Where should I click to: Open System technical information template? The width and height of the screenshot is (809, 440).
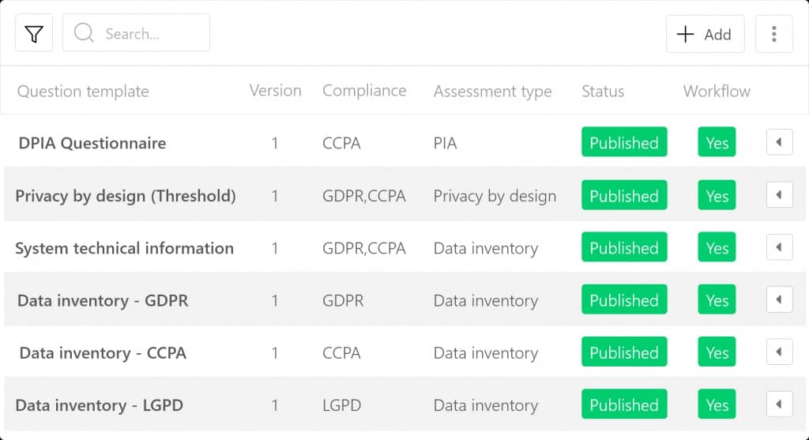[124, 248]
